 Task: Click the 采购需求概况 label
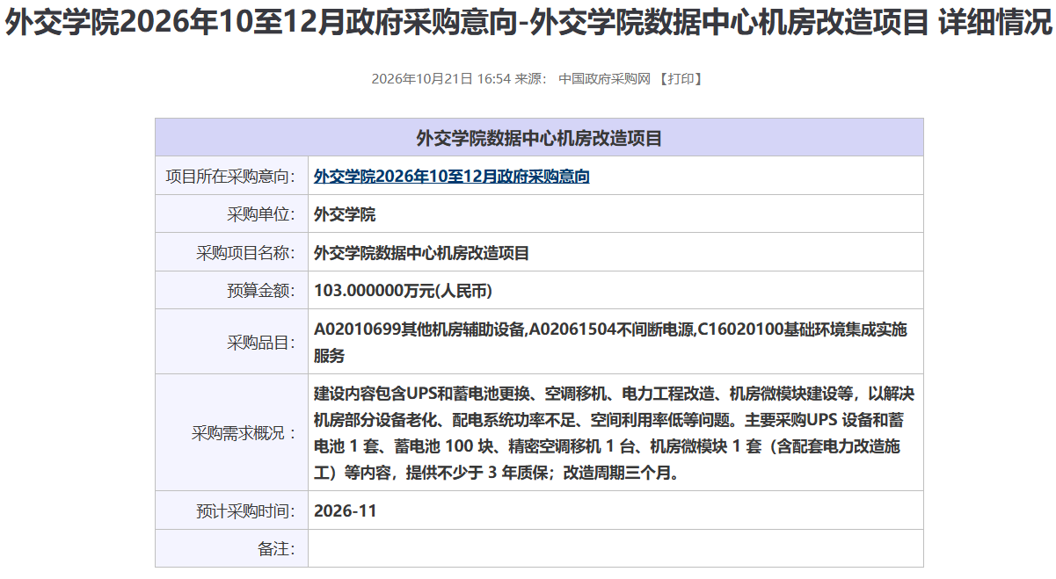pos(245,433)
